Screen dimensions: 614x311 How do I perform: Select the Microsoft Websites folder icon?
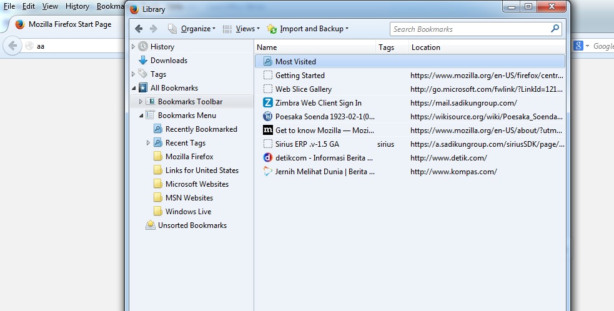point(158,184)
